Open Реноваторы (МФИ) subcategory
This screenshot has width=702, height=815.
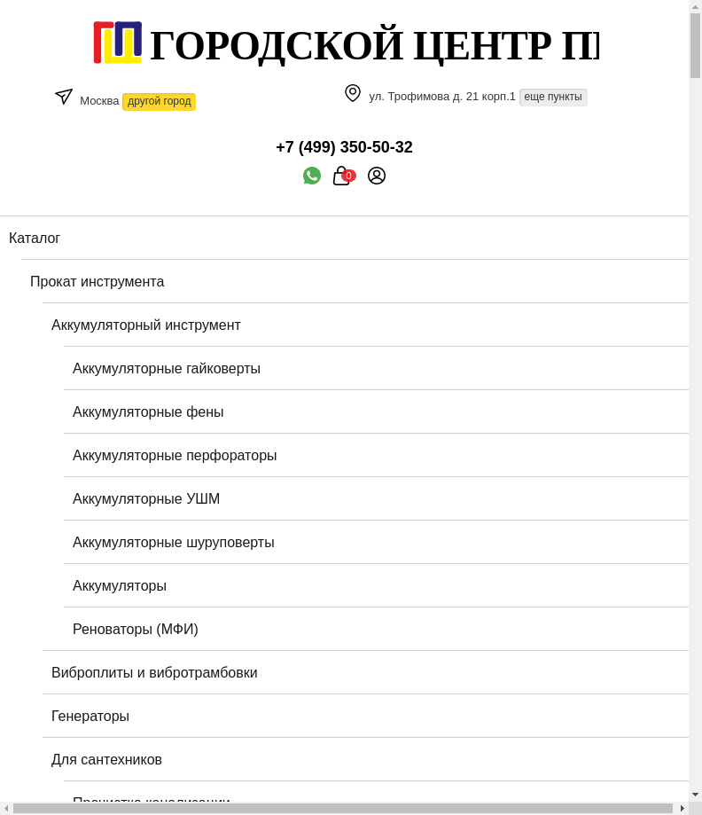coord(136,629)
